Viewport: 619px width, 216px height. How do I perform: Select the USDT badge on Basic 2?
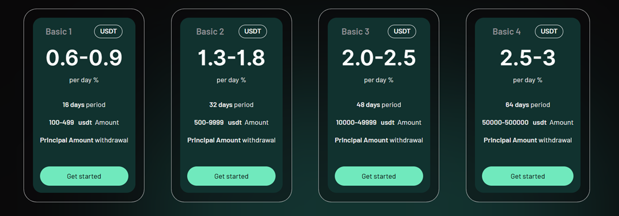click(253, 31)
